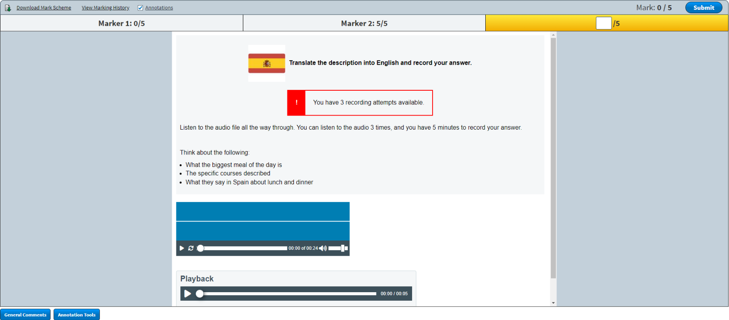This screenshot has height=320, width=729.
Task: Open View Marking History
Action: click(105, 8)
